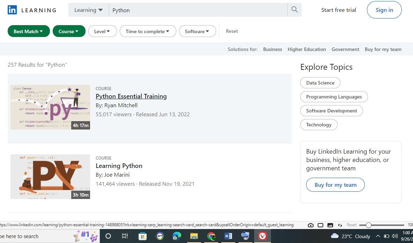
Task: Click '55,017 viewers · Released Jun 13, 2022' text
Action: point(142,115)
